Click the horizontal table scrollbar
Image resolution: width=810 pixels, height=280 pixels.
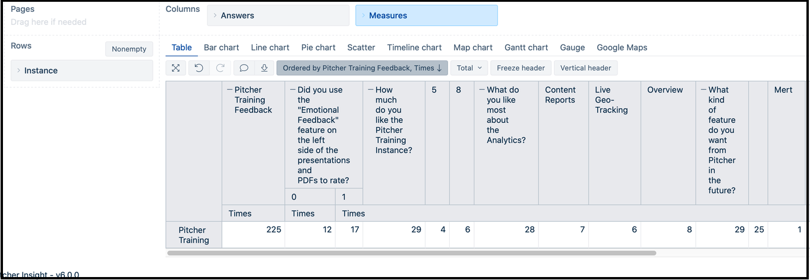click(411, 253)
